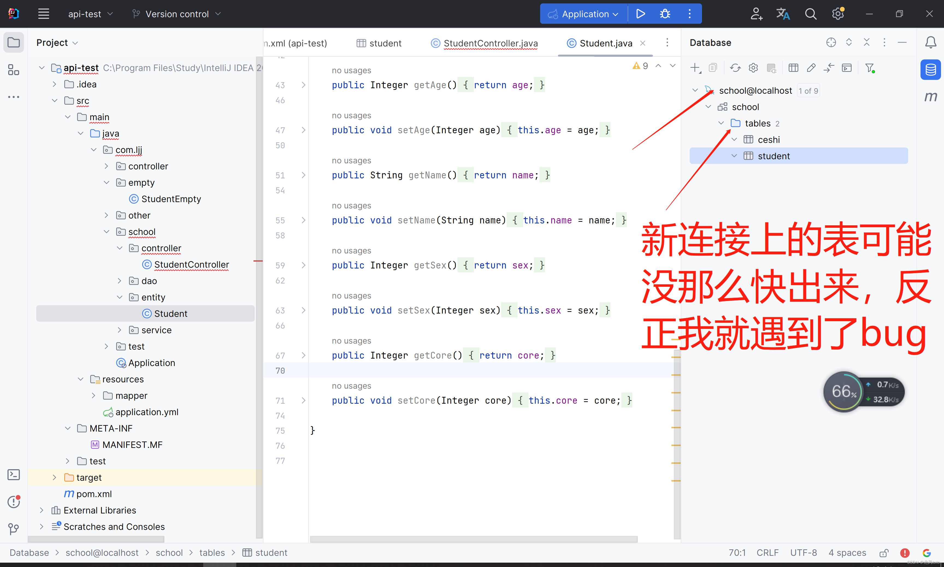Open the Structure tool window icon
Image resolution: width=944 pixels, height=567 pixels.
click(x=14, y=70)
